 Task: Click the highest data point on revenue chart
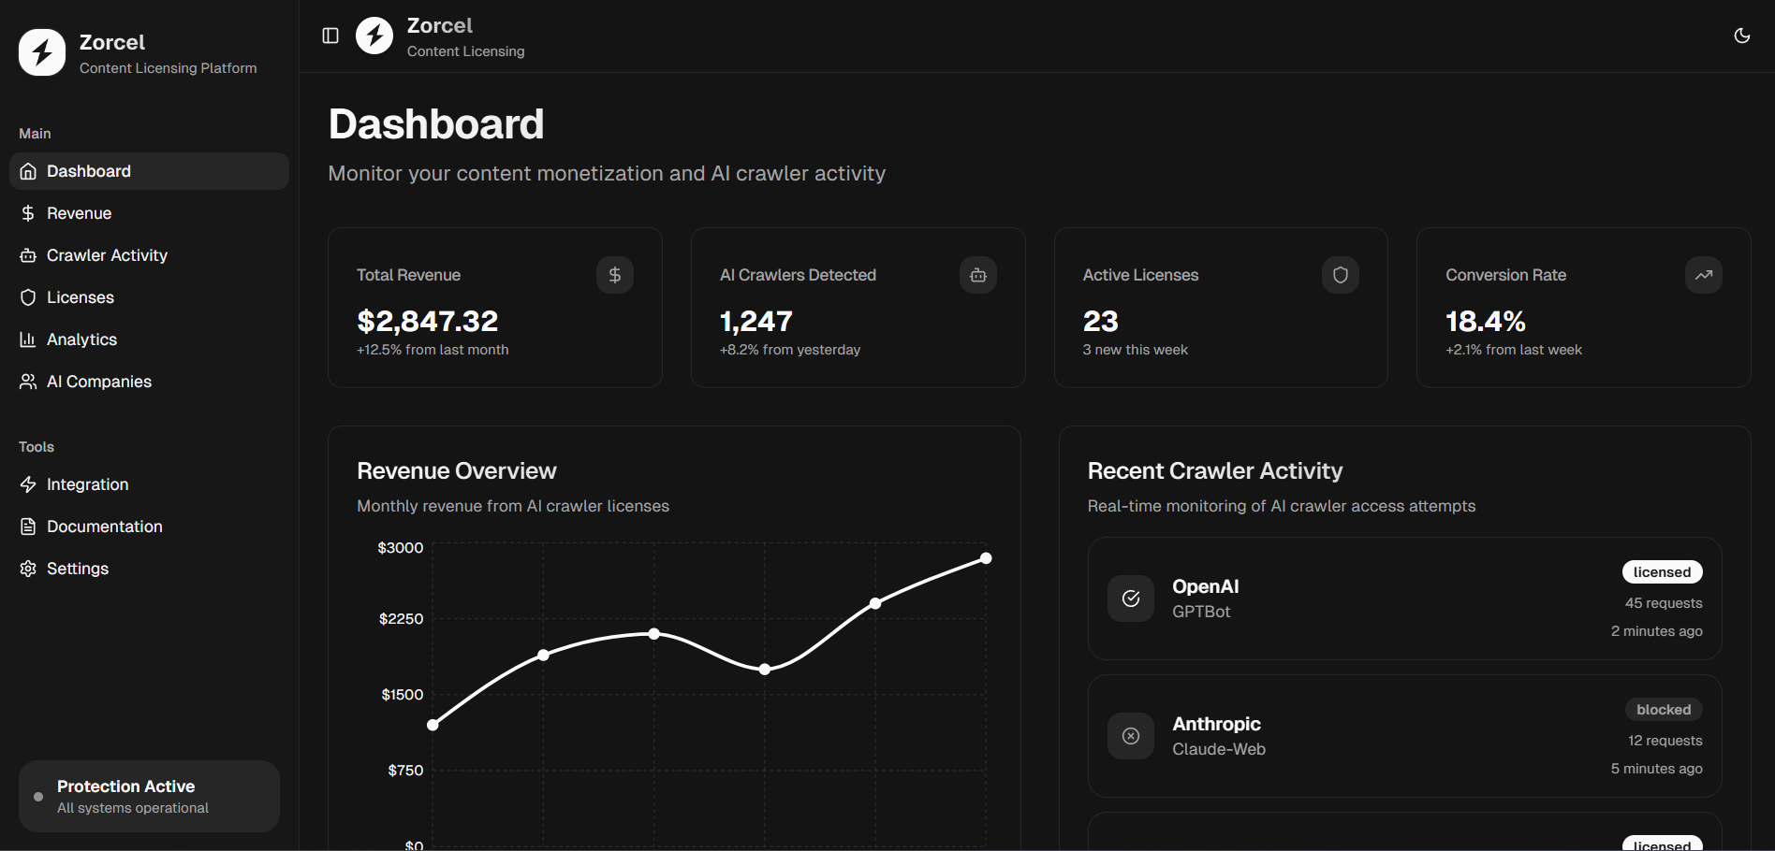(x=986, y=558)
